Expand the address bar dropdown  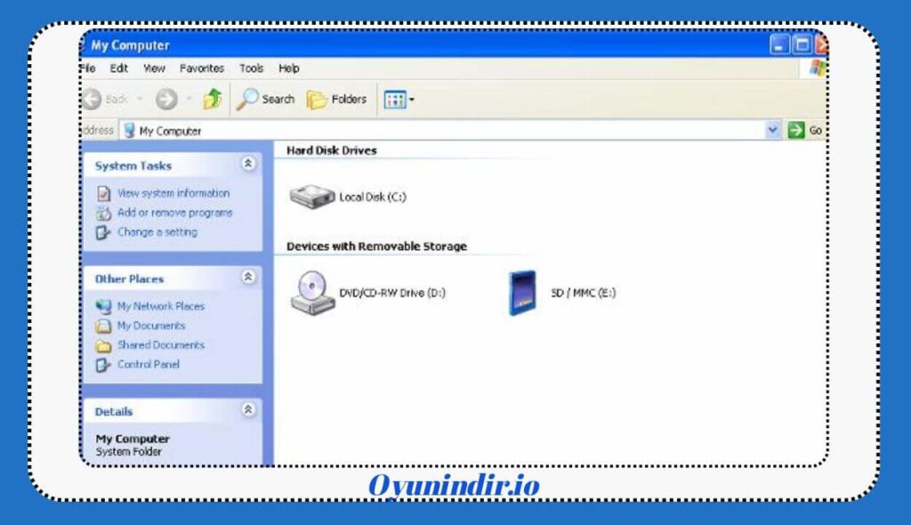click(772, 130)
